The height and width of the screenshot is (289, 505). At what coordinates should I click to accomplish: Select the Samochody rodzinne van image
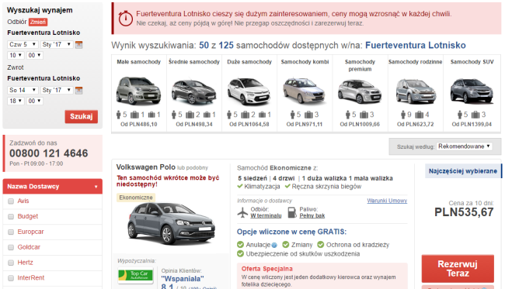[x=416, y=91]
